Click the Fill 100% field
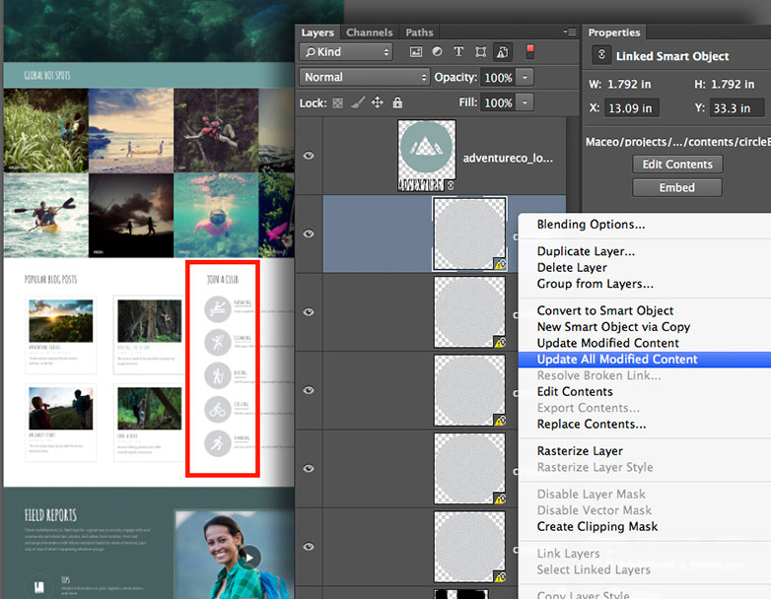Screen dimensions: 771x599 click(498, 103)
